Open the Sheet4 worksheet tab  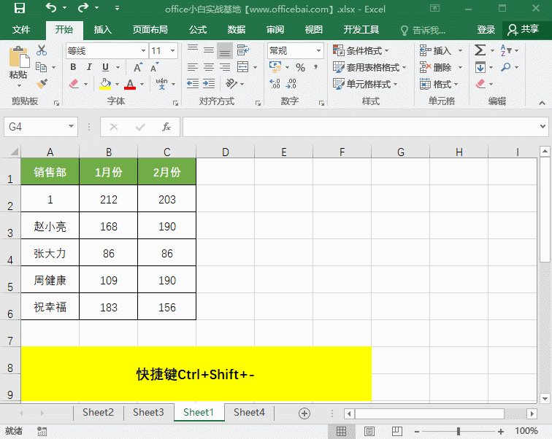pos(249,412)
